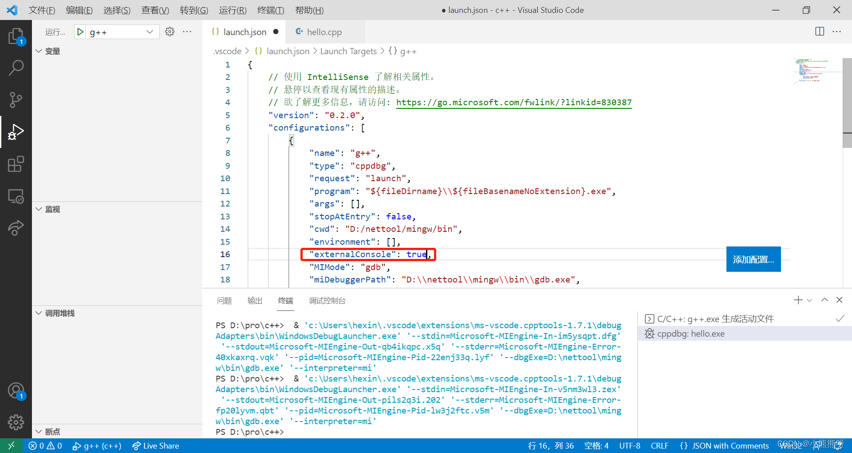This screenshot has width=852, height=453.
Task: Switch to the 问题 problems tab
Action: pyautogui.click(x=225, y=301)
